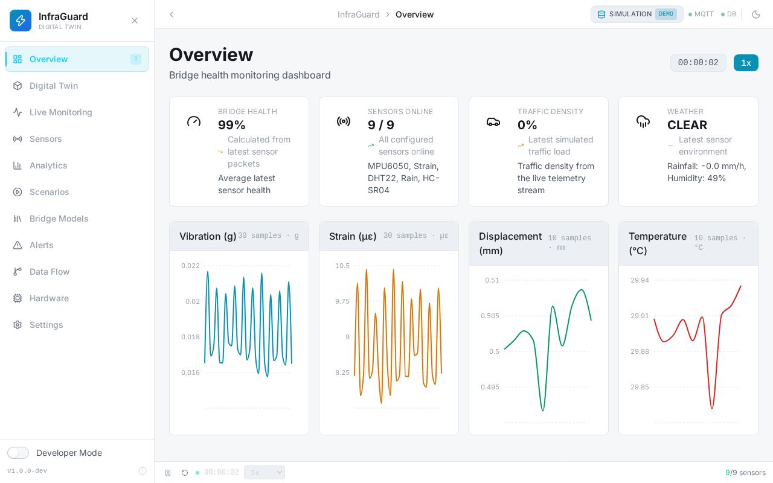Click the Data Flow branch icon
This screenshot has height=483, width=773.
tap(18, 272)
